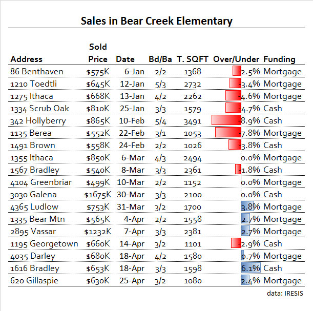Click the Over/Under column header
The height and width of the screenshot is (311, 313).
pyautogui.click(x=236, y=59)
